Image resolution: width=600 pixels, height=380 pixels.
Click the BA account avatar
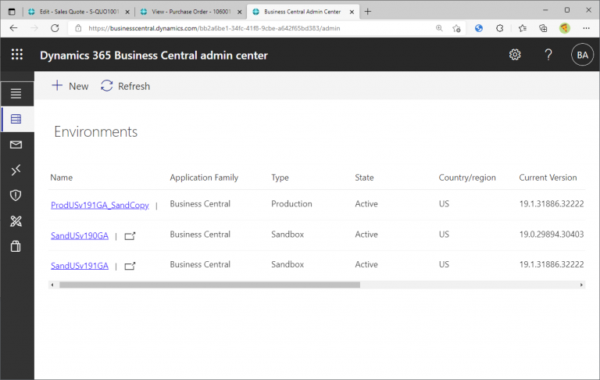click(582, 55)
